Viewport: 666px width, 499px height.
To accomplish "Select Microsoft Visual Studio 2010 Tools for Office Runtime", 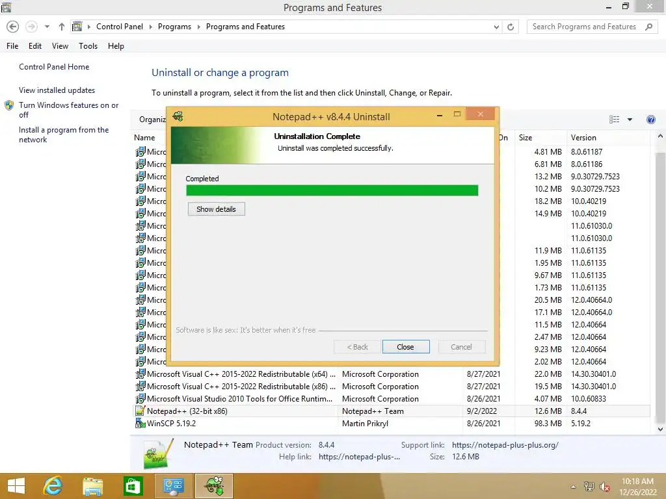I will 392,398.
